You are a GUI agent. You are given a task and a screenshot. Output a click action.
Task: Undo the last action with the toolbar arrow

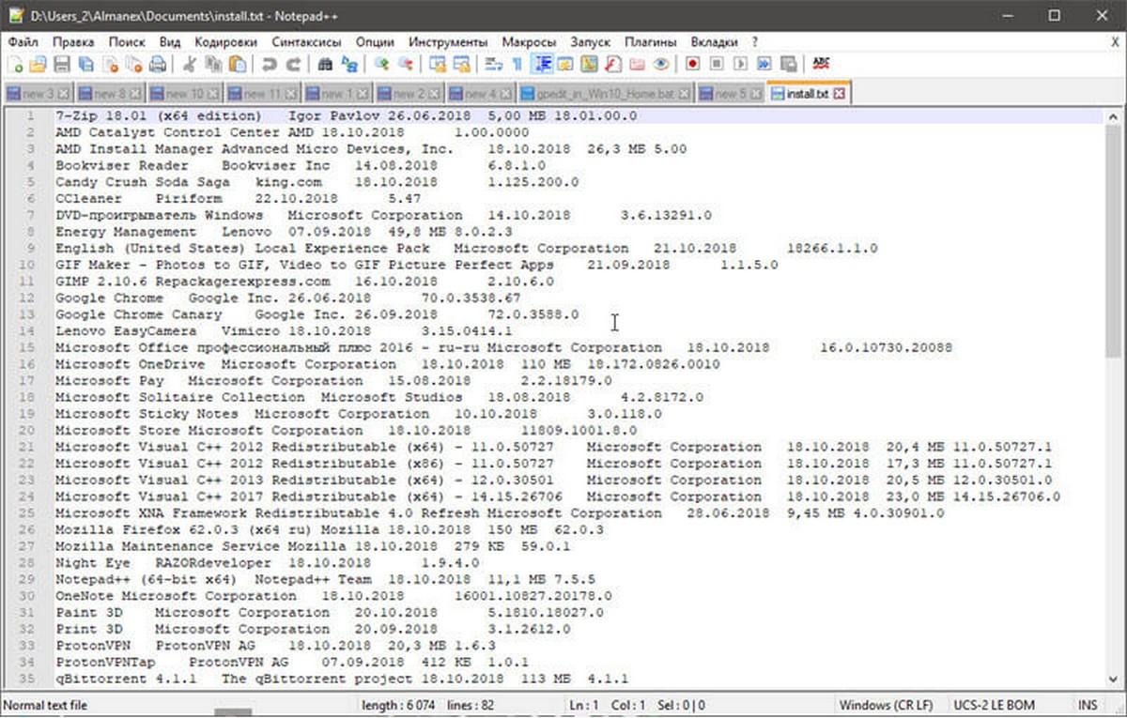click(x=270, y=64)
